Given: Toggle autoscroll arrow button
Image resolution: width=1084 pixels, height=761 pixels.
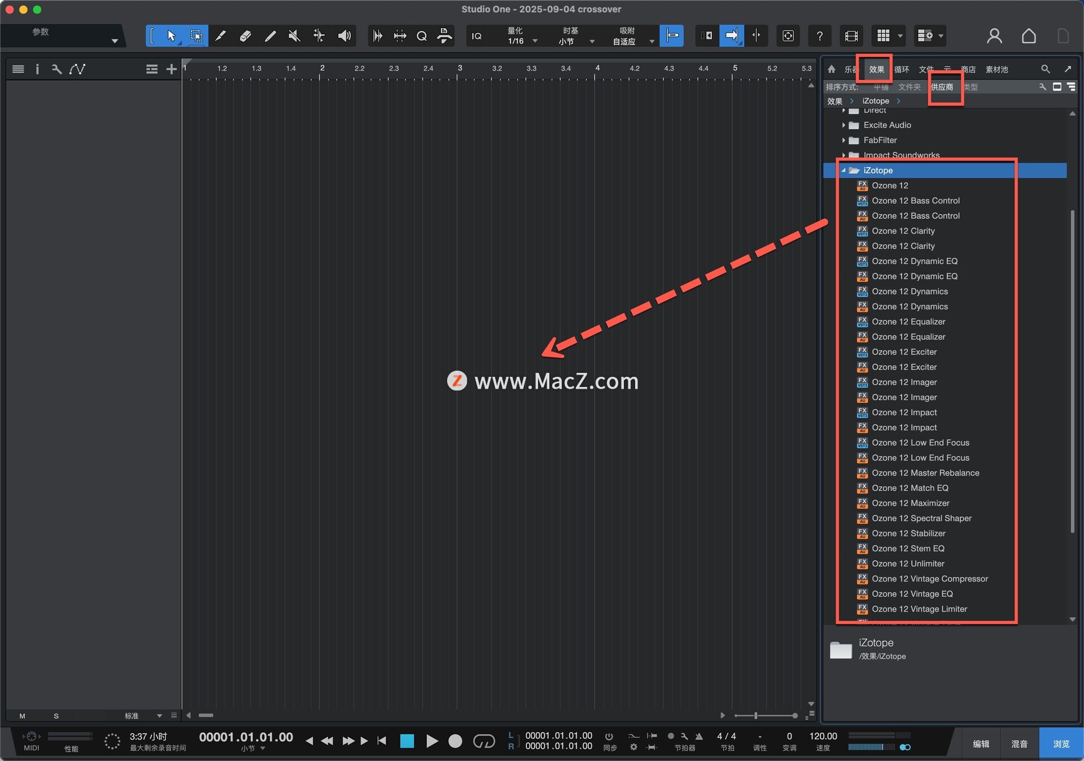Looking at the screenshot, I should pyautogui.click(x=731, y=36).
